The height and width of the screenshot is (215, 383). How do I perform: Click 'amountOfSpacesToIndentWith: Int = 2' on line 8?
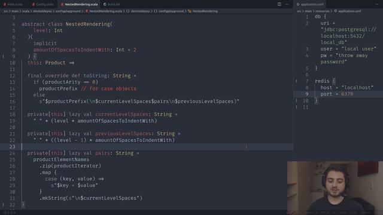click(x=85, y=50)
